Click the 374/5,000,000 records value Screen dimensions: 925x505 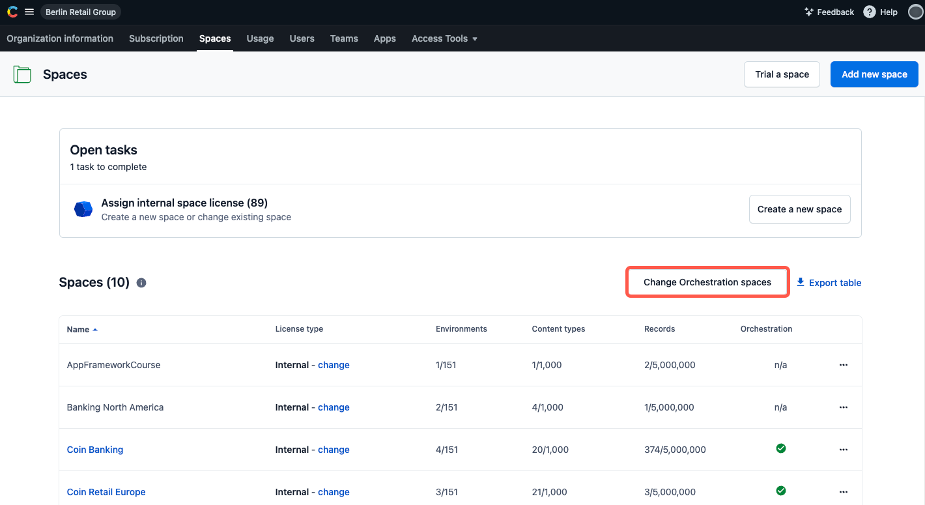coord(675,450)
